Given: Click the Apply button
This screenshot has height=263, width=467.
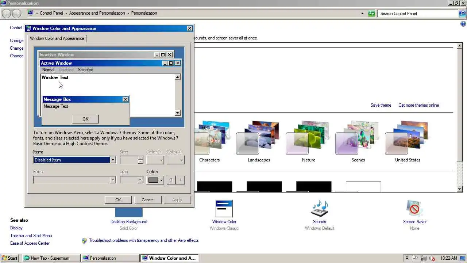Looking at the screenshot, I should pyautogui.click(x=177, y=200).
